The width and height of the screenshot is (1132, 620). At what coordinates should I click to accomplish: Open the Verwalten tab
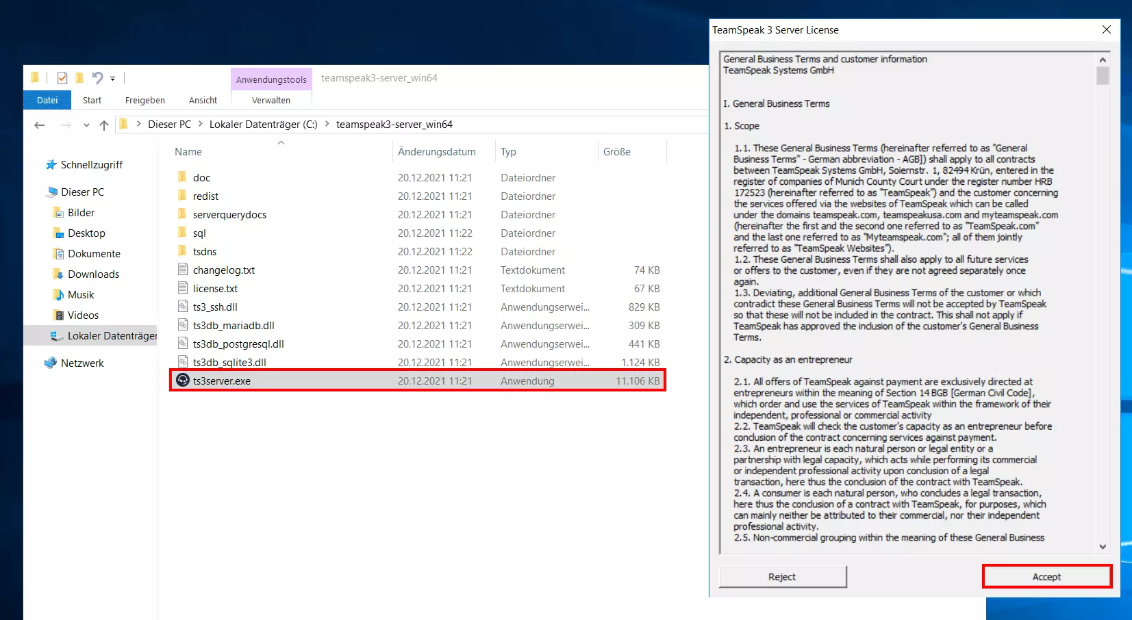pos(271,100)
